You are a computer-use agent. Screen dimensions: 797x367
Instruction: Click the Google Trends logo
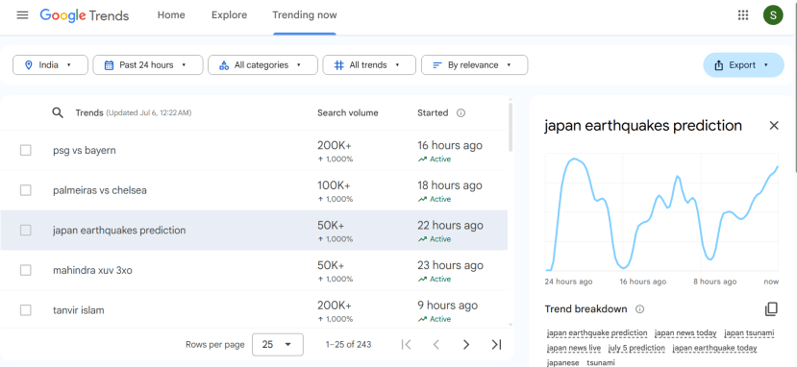85,15
